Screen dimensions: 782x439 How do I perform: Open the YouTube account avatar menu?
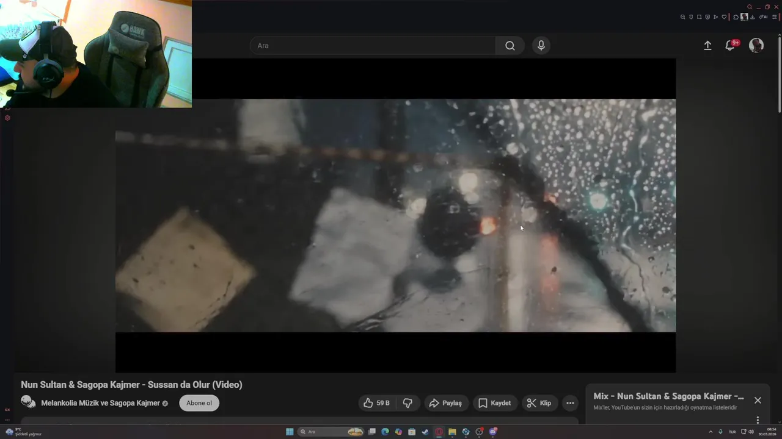[x=756, y=46]
